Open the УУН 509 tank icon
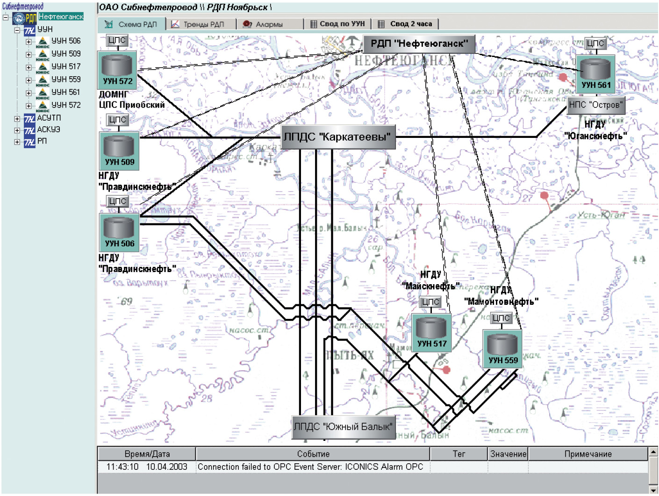 (x=119, y=151)
